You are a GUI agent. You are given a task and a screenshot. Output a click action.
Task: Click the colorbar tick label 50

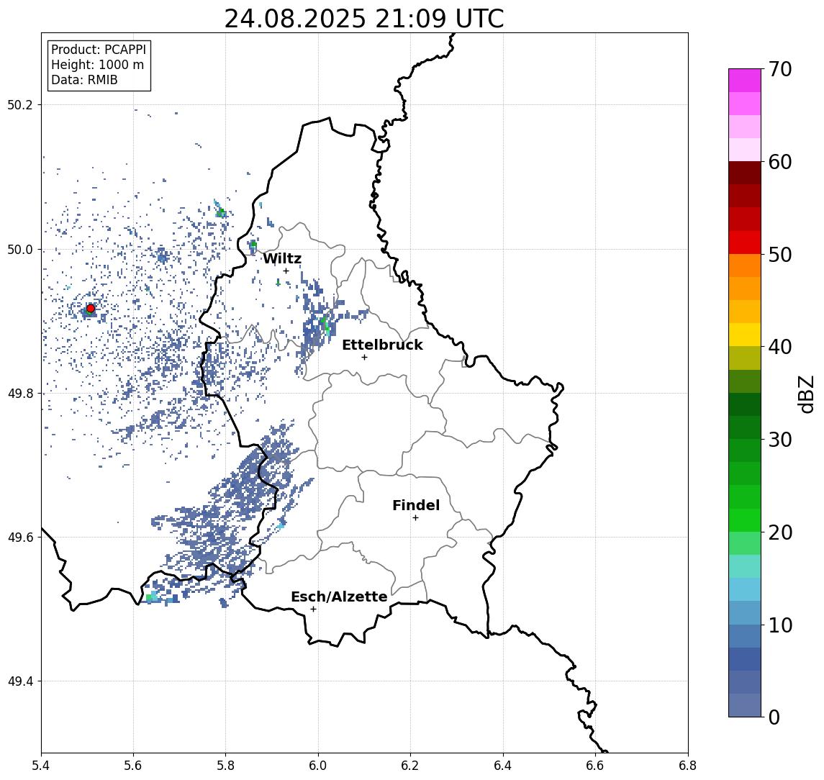click(x=779, y=255)
